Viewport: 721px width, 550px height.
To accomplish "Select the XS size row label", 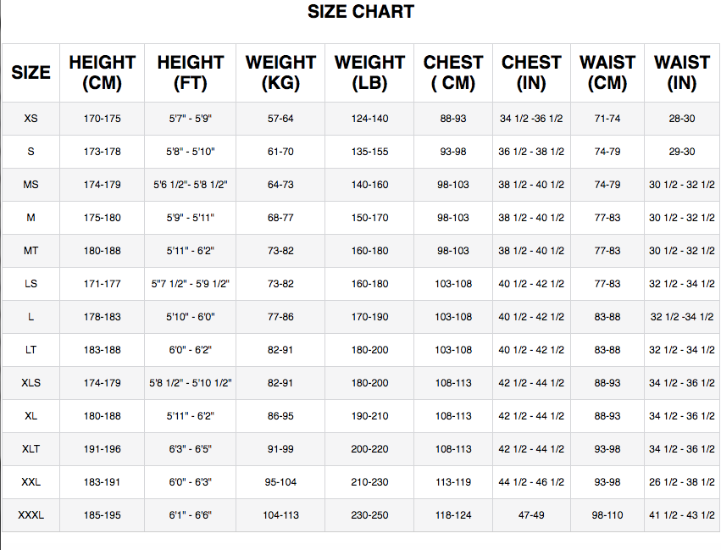I will (31, 119).
